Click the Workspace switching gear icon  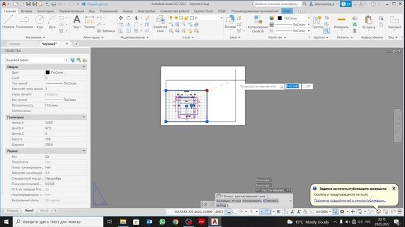pyautogui.click(x=342, y=212)
